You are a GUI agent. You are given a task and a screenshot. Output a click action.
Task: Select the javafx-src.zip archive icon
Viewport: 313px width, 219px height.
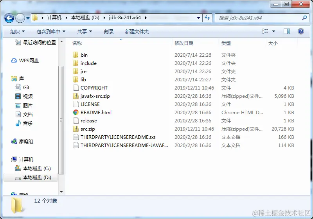pyautogui.click(x=76, y=96)
